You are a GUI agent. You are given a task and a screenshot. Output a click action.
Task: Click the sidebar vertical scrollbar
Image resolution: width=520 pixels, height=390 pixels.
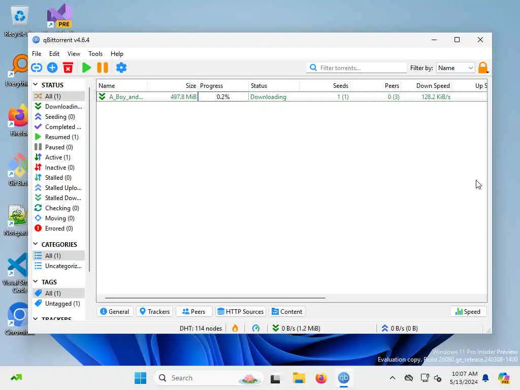[x=89, y=179]
